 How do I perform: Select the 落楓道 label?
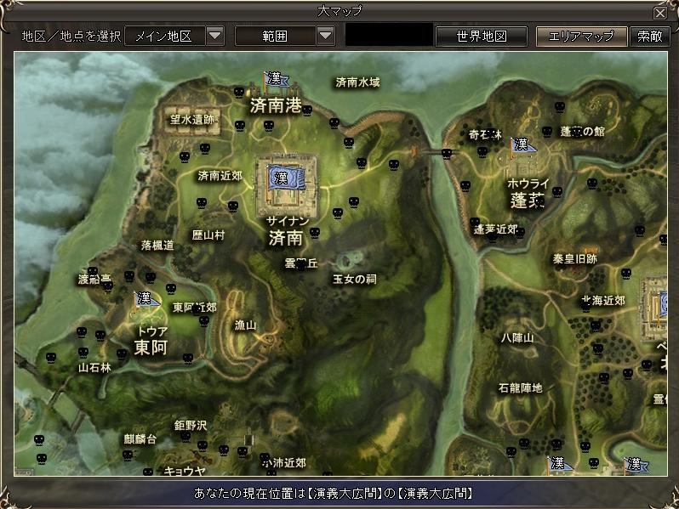tap(157, 246)
